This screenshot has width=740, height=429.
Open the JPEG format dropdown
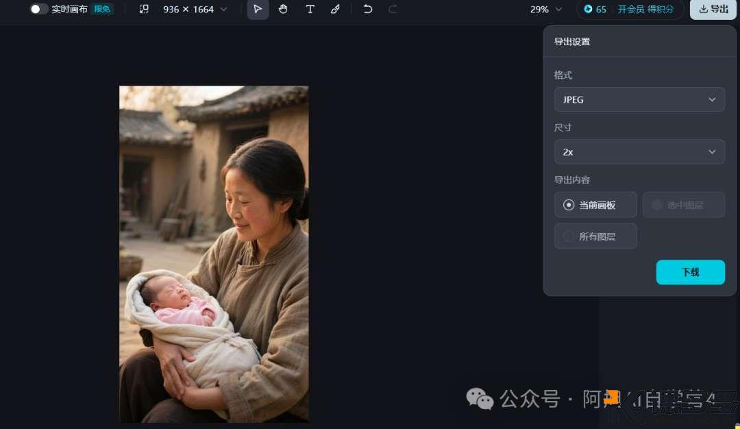pos(639,99)
